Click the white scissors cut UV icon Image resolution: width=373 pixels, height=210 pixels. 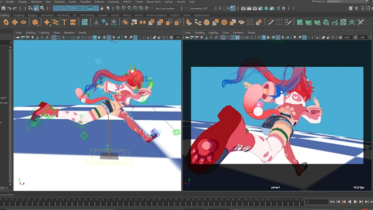pos(361,22)
